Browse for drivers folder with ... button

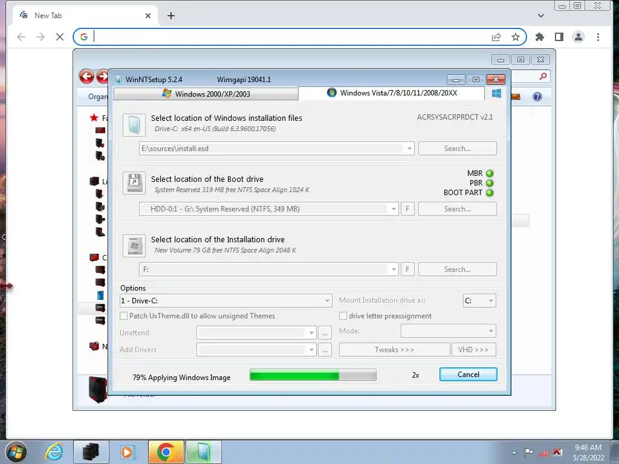pyautogui.click(x=325, y=350)
